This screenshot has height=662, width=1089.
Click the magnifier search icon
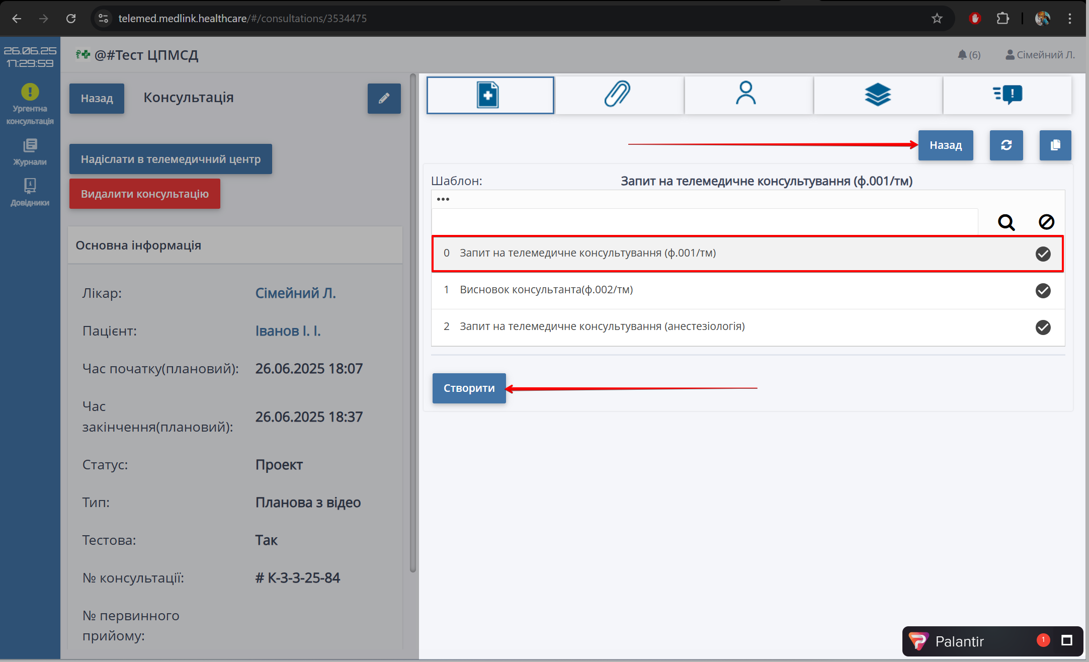pos(1006,222)
